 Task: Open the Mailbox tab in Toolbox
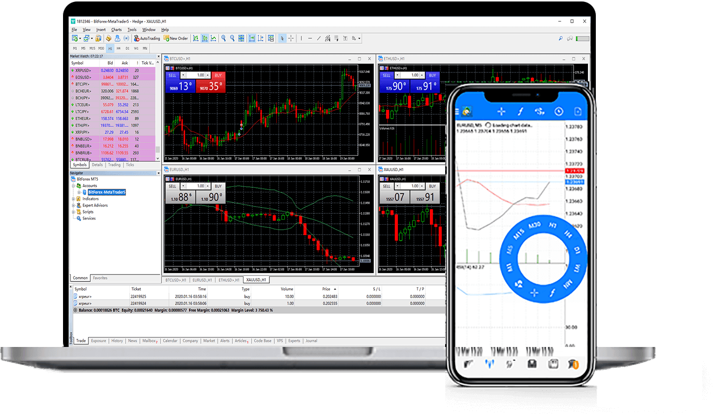point(149,341)
